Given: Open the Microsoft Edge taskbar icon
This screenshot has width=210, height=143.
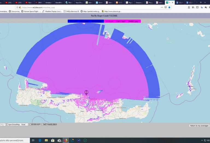Looking at the screenshot, I should point(40,140).
